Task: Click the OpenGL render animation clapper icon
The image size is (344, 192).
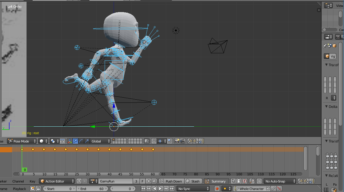Action: [x=183, y=141]
